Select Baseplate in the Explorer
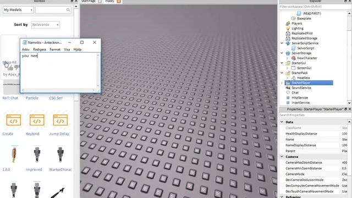This screenshot has height=198, width=352. 304,18
